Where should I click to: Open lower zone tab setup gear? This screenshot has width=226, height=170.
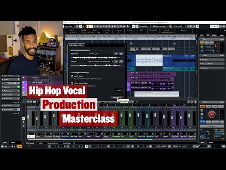(74, 143)
